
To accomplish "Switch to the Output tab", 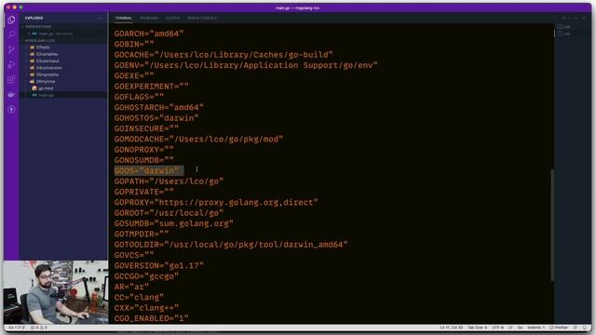I will (173, 18).
